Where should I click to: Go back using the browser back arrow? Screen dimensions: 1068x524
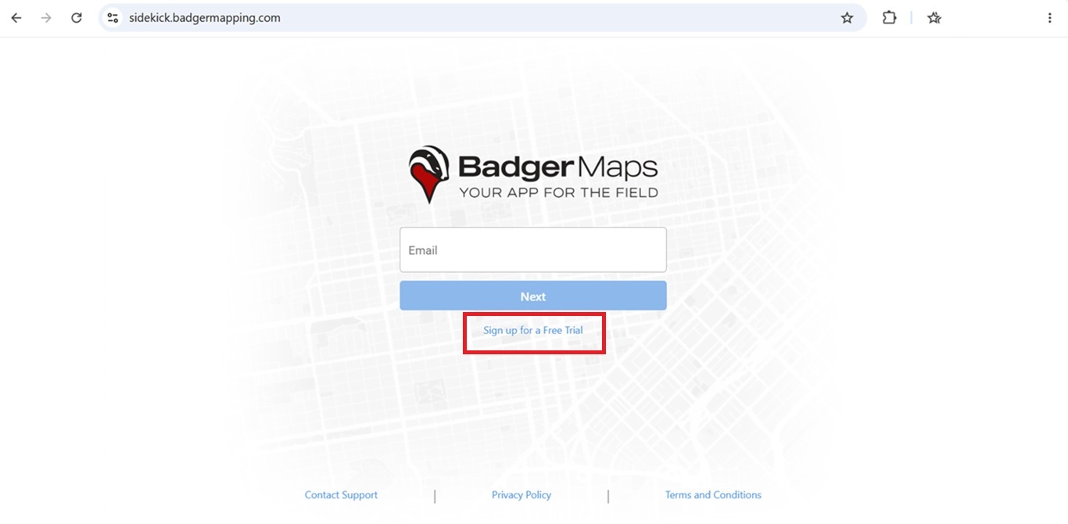pyautogui.click(x=16, y=18)
